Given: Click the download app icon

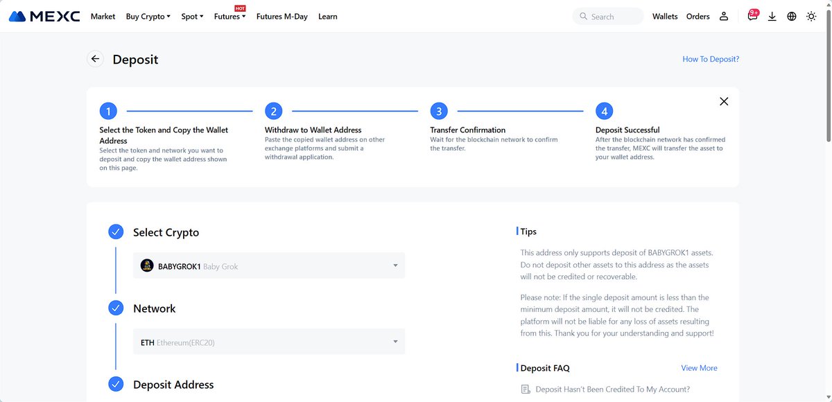Looking at the screenshot, I should [772, 17].
